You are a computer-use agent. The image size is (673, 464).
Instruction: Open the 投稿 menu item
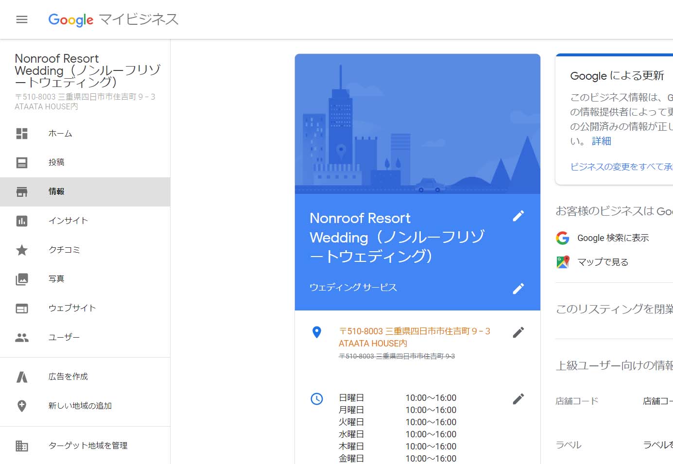pyautogui.click(x=85, y=162)
